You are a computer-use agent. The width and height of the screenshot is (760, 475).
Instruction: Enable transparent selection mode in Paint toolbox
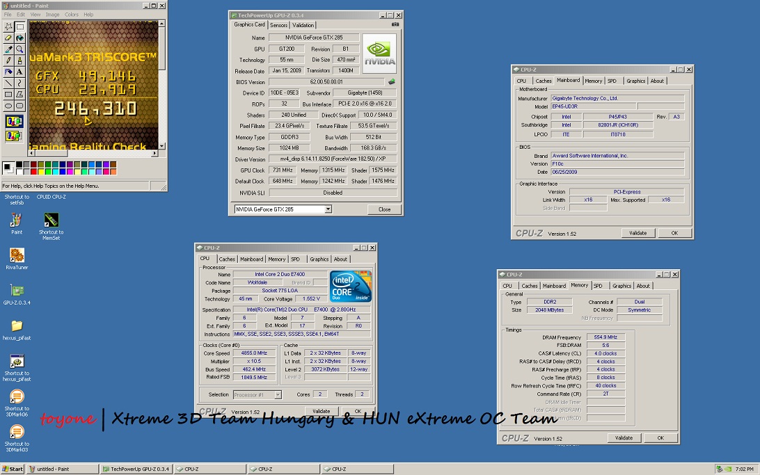pos(14,136)
